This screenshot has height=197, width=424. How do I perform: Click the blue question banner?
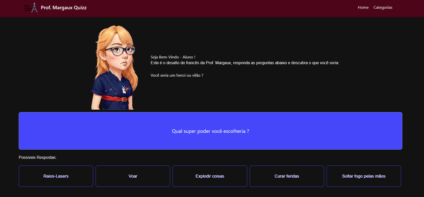coord(211,131)
